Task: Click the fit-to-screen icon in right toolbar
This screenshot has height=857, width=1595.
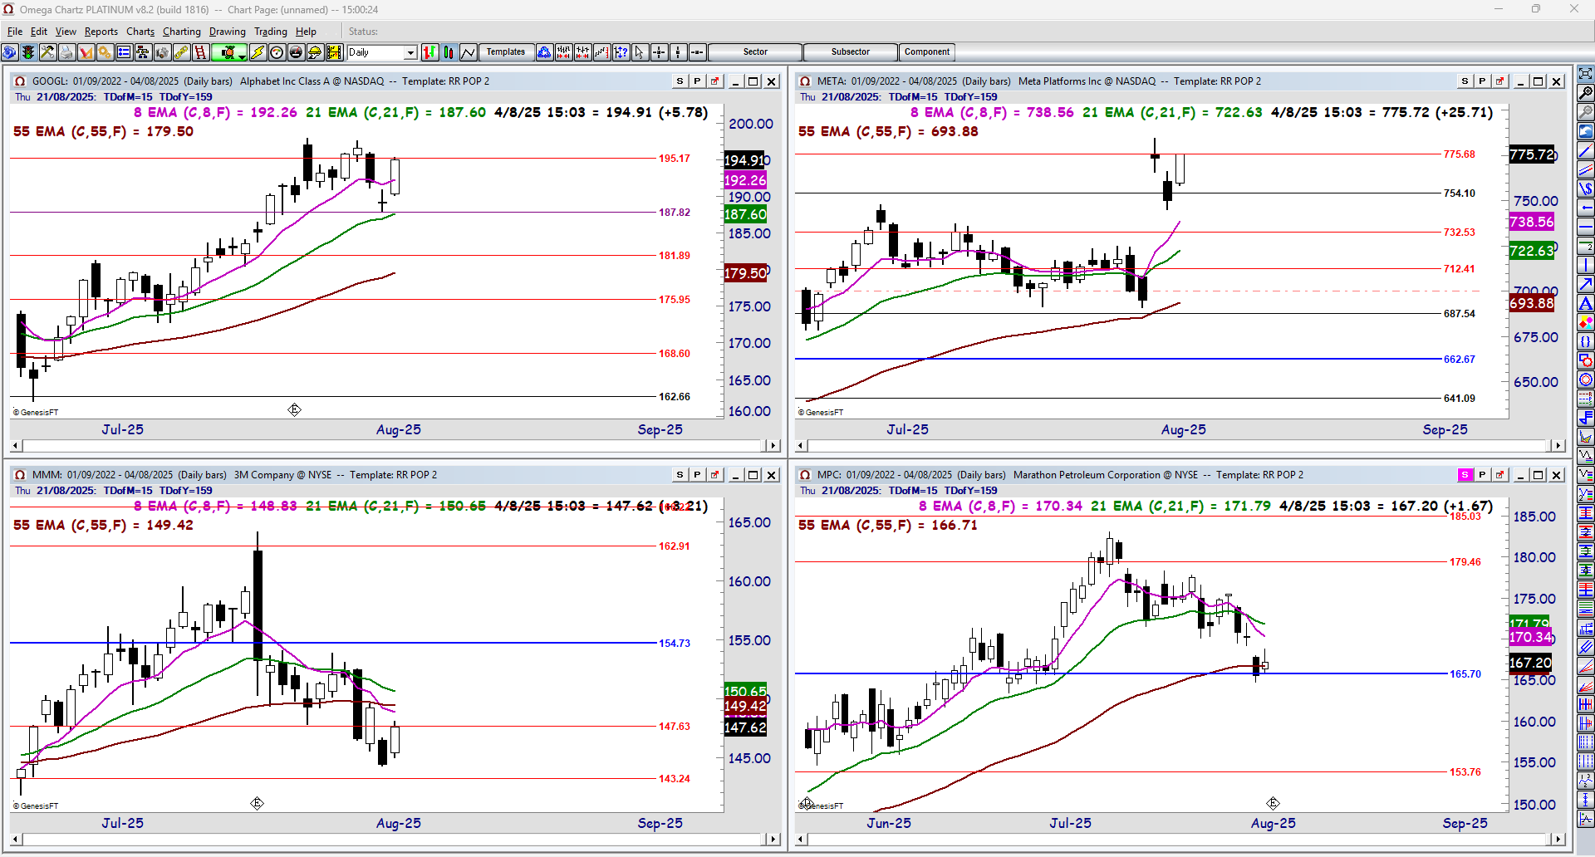Action: click(x=1586, y=74)
